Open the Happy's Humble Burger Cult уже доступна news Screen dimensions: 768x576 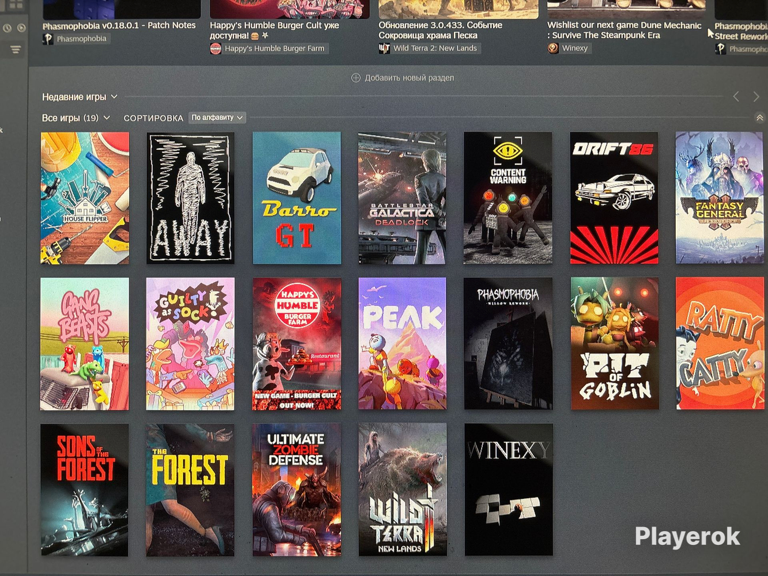(x=274, y=31)
